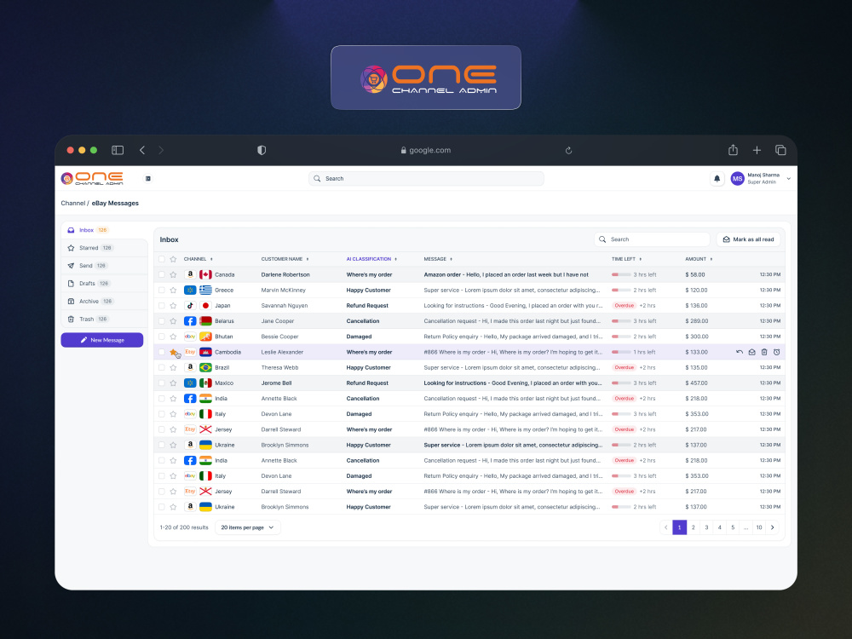852x639 pixels.
Task: Click the Facebook channel icon in the Belarus row
Action: tap(190, 321)
